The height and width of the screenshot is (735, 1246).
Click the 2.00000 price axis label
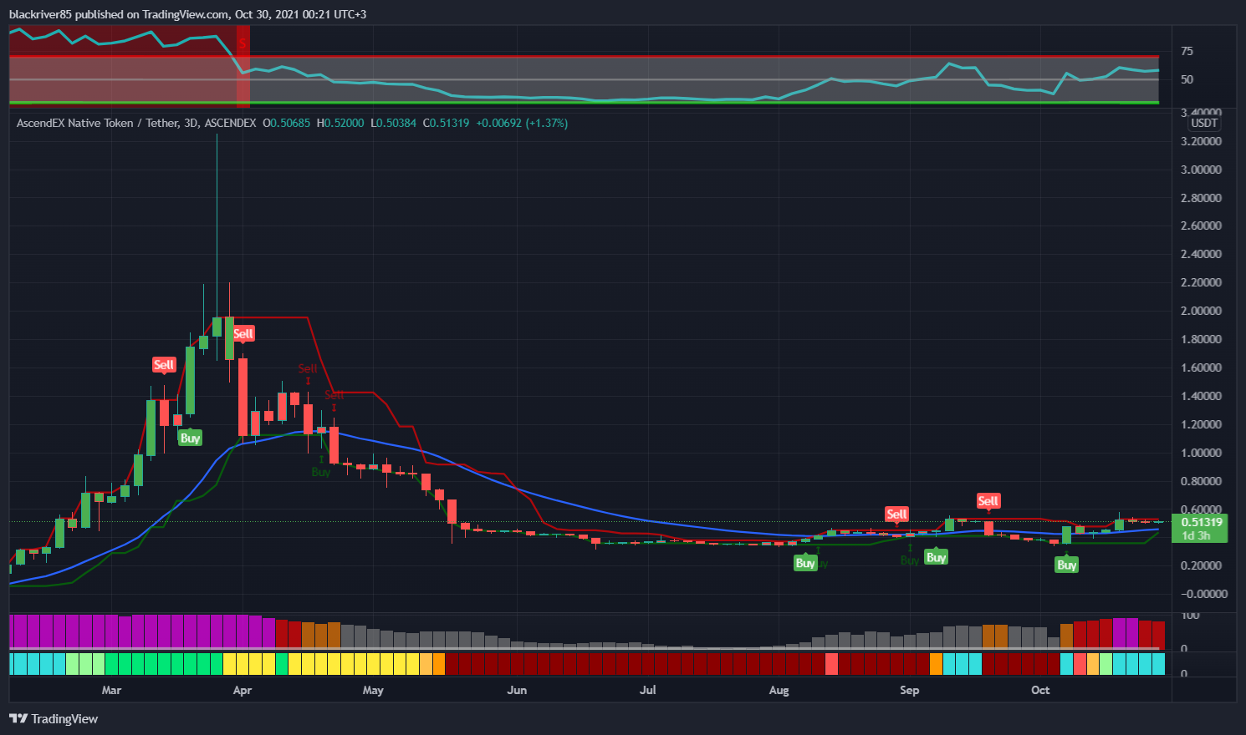pyautogui.click(x=1201, y=311)
